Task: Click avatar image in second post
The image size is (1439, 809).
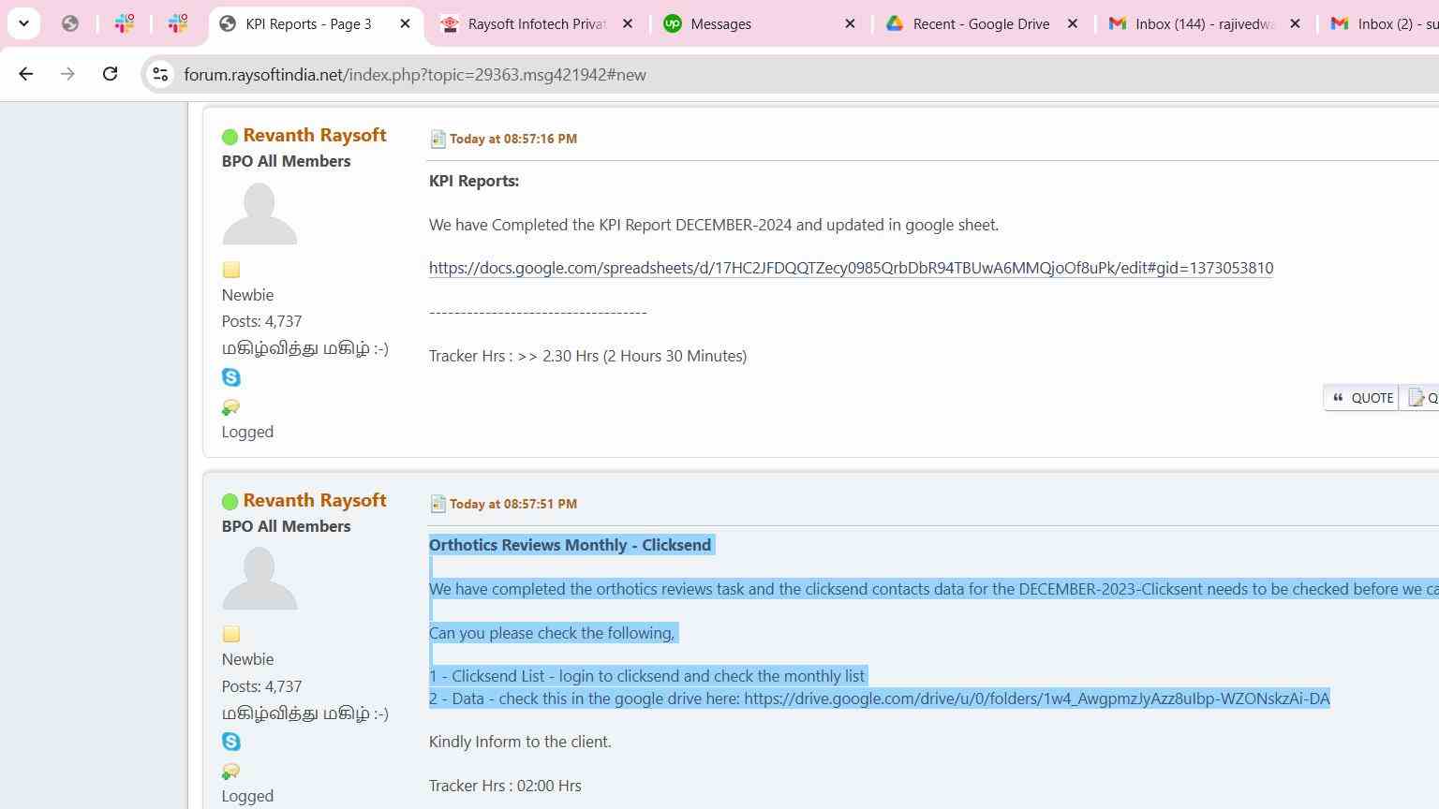Action: (260, 579)
